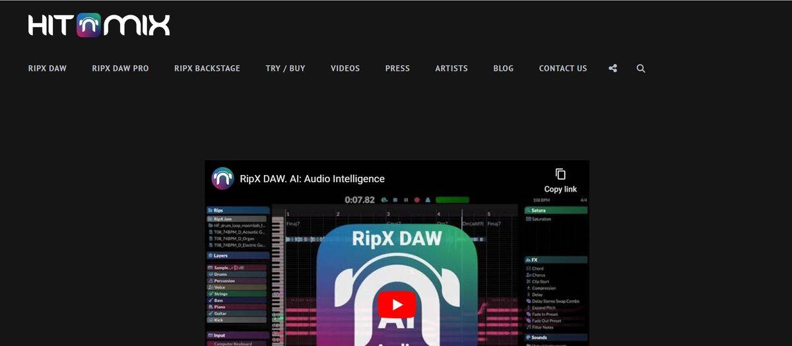
Task: Open the RIPX DAW menu item
Action: pos(48,68)
